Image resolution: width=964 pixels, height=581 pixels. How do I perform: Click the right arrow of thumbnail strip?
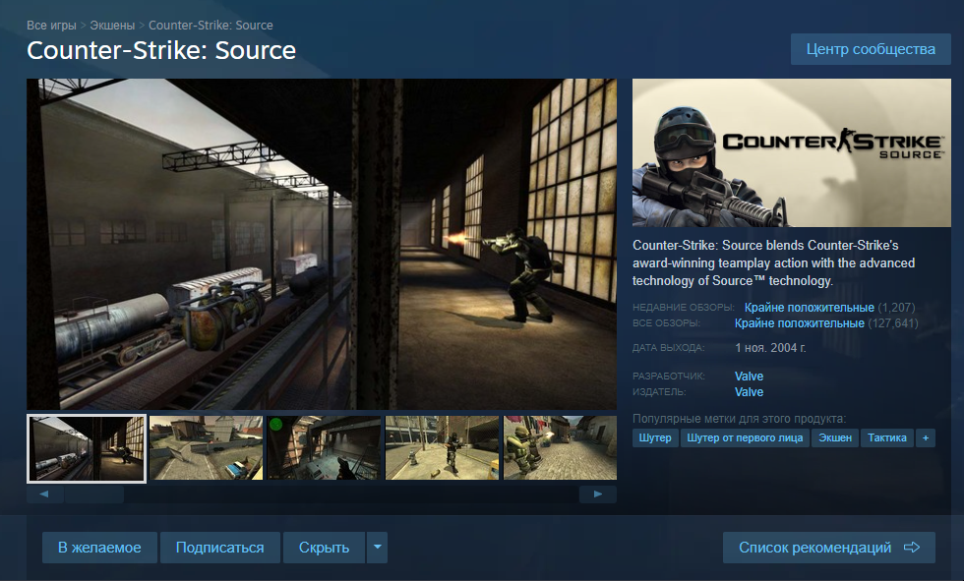point(598,494)
